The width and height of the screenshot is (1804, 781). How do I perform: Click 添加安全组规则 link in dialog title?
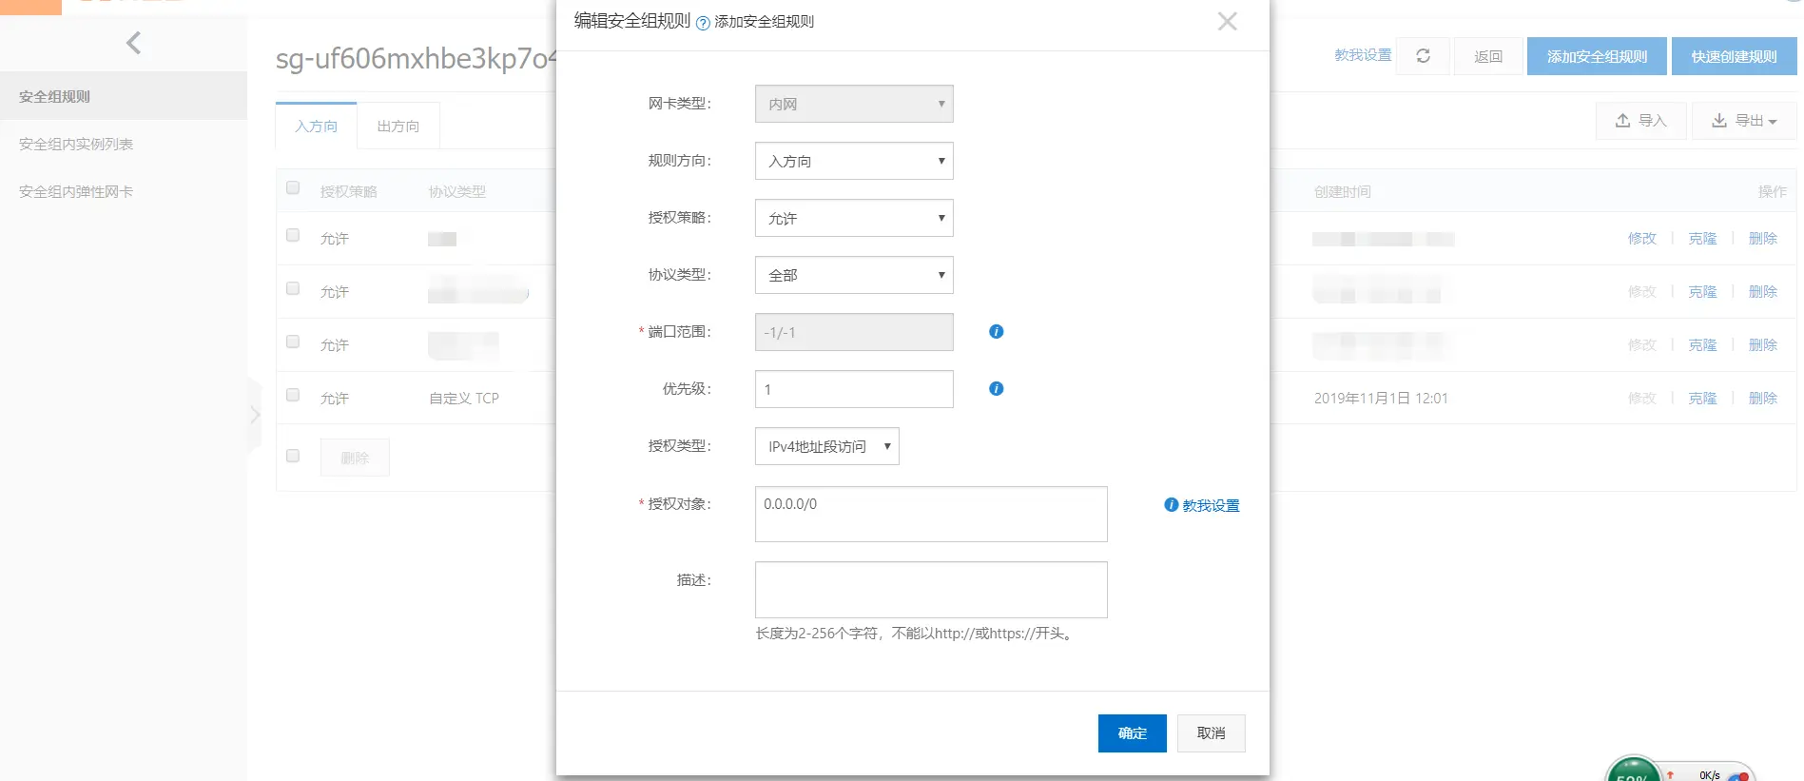(x=764, y=22)
